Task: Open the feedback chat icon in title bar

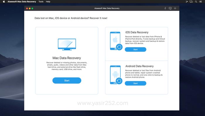Action: [170, 8]
